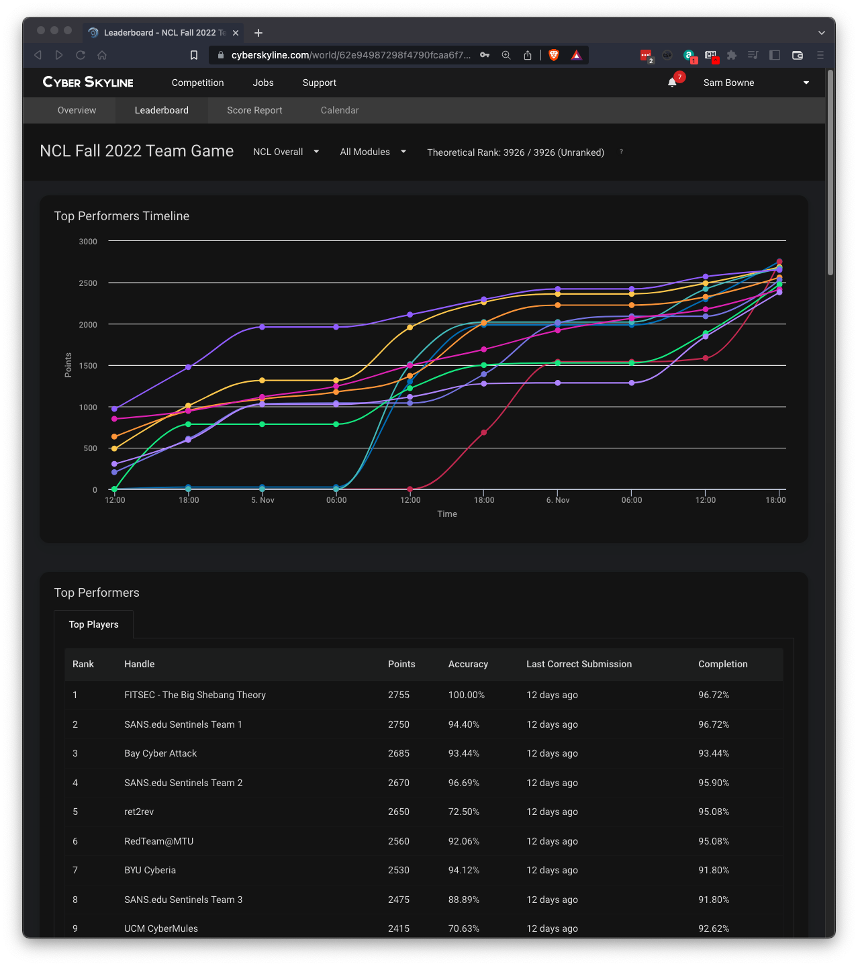Expand the NCL Overall dropdown

pyautogui.click(x=286, y=152)
